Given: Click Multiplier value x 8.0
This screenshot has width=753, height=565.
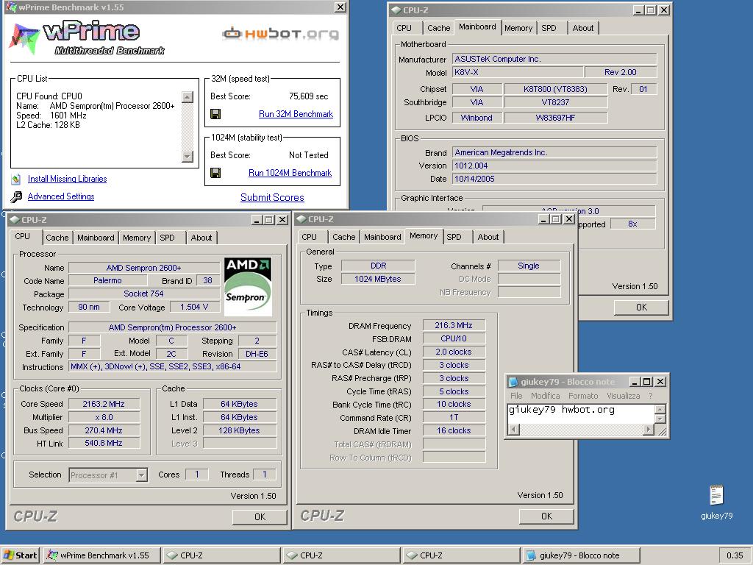Looking at the screenshot, I should tap(104, 418).
